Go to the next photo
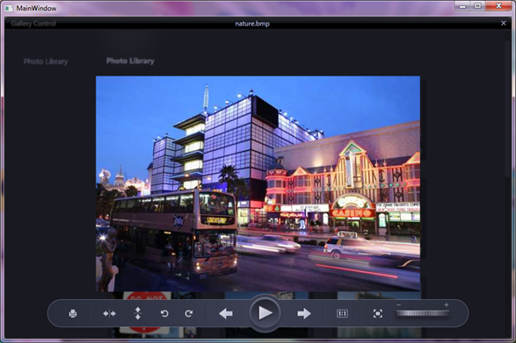516x343 pixels. point(304,314)
